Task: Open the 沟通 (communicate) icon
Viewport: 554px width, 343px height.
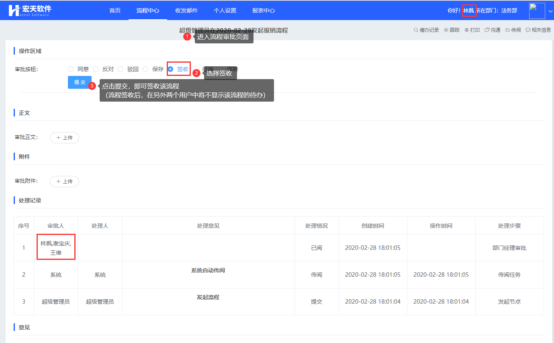Action: 487,30
